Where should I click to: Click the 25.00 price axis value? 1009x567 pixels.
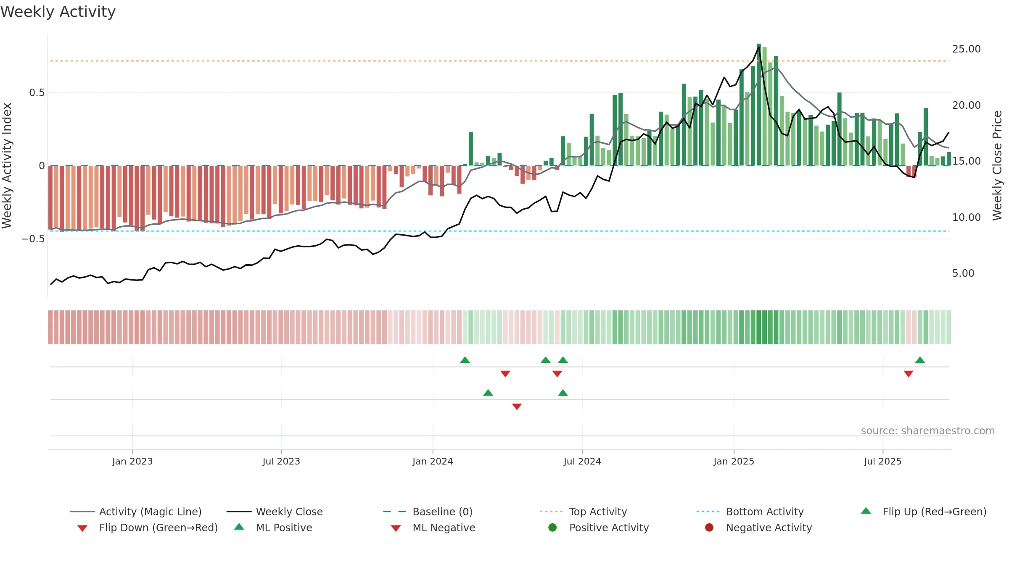pos(967,49)
